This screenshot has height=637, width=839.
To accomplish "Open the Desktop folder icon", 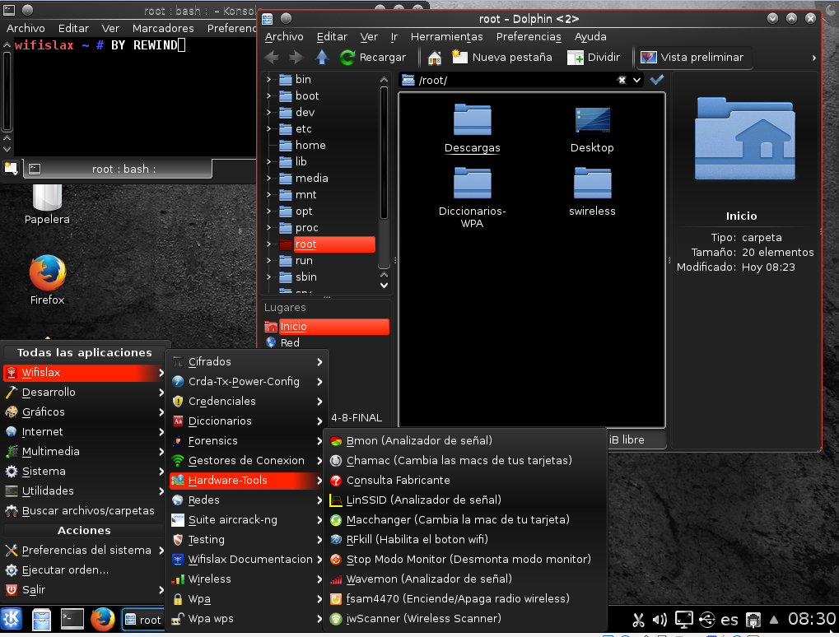I will point(592,129).
